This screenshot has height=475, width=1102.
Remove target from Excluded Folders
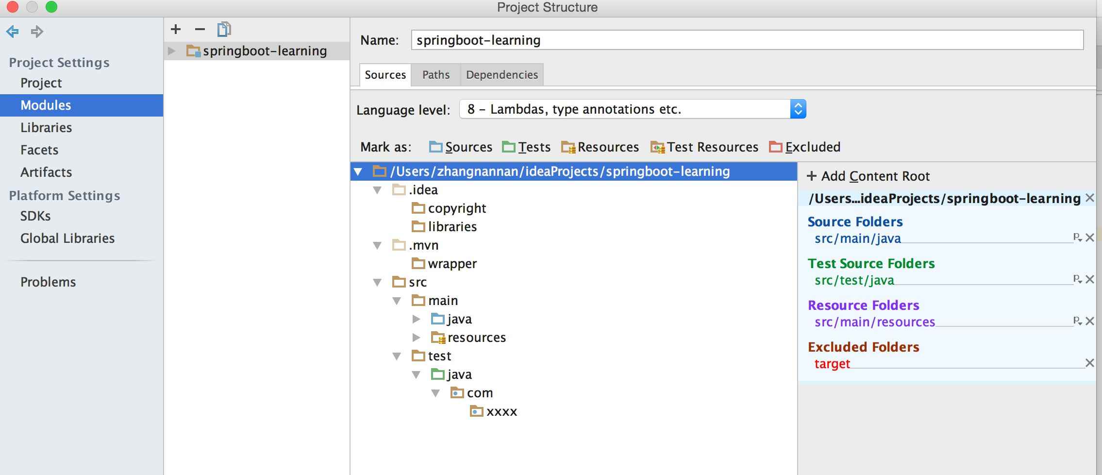pos(1090,363)
